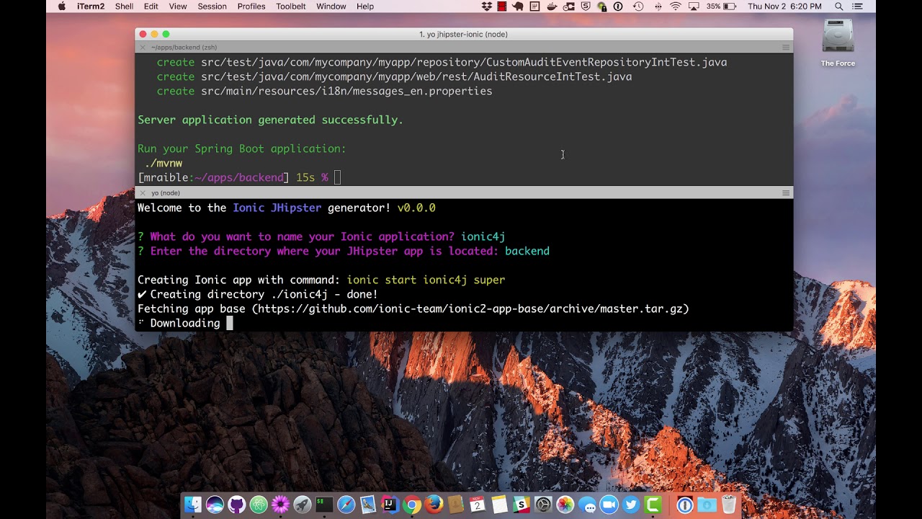The height and width of the screenshot is (519, 922).
Task: Open Photos from the Dock
Action: click(x=565, y=505)
